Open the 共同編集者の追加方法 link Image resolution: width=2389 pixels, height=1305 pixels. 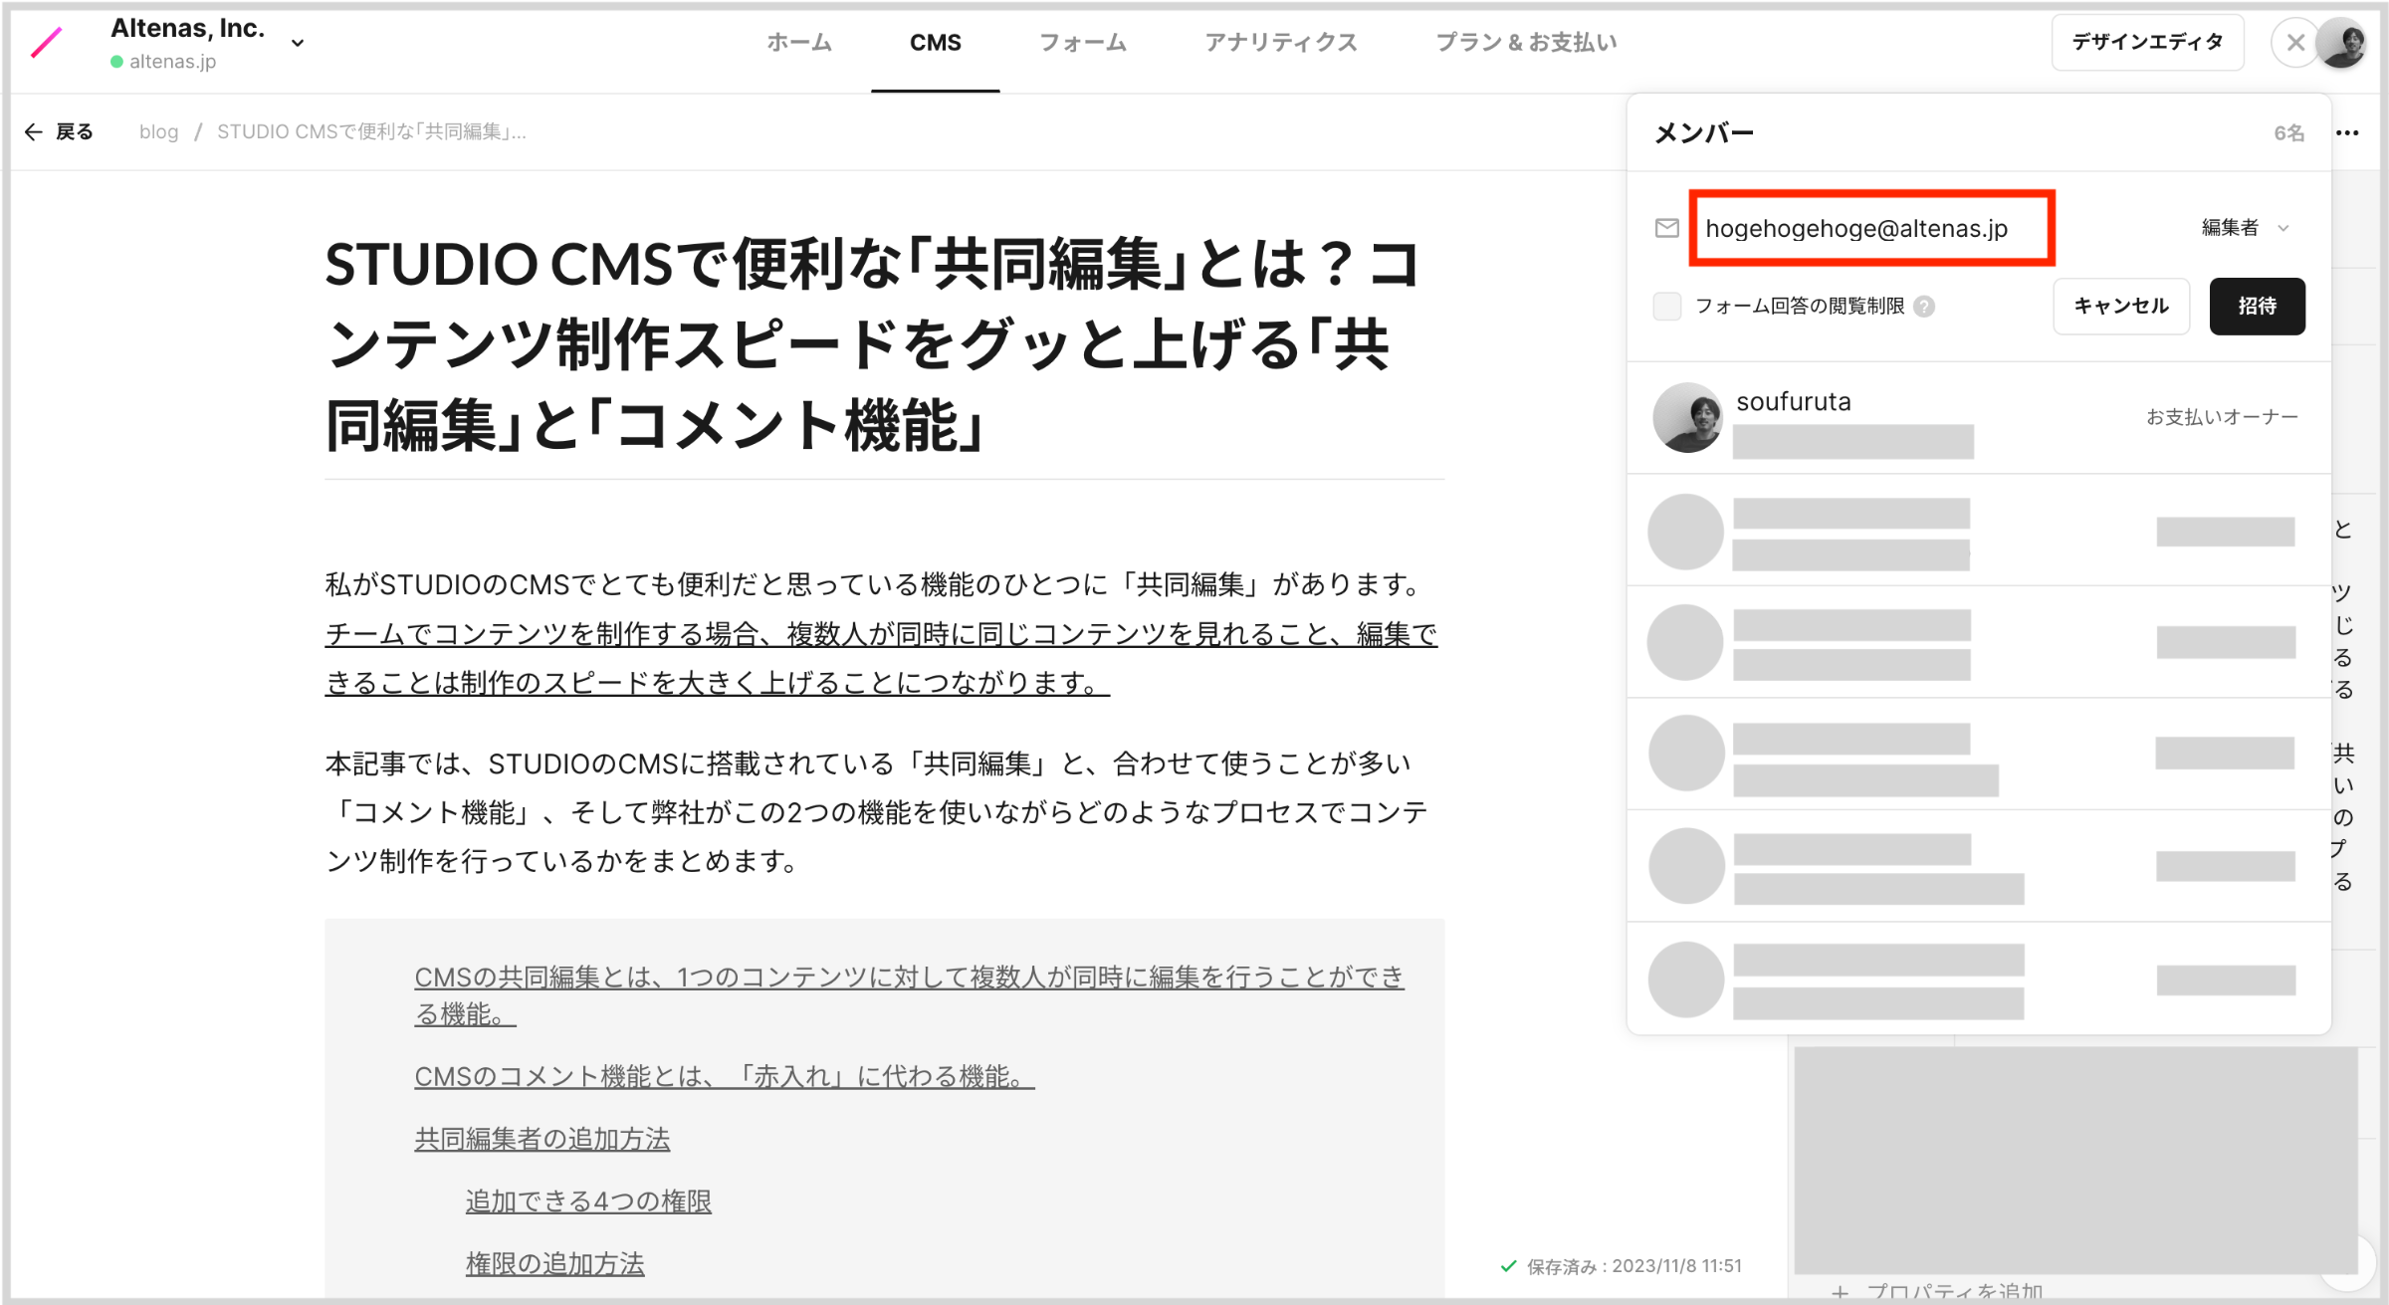(543, 1139)
